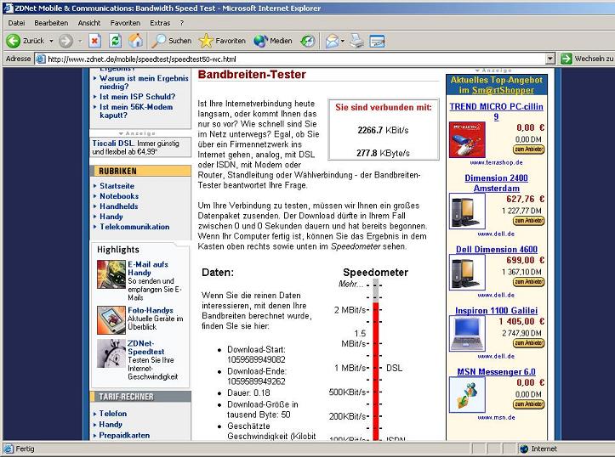Stop page loading with red X icon
Viewport: 615px width, 457px height.
click(x=94, y=41)
